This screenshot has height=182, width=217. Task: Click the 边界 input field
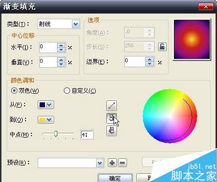(x=135, y=61)
